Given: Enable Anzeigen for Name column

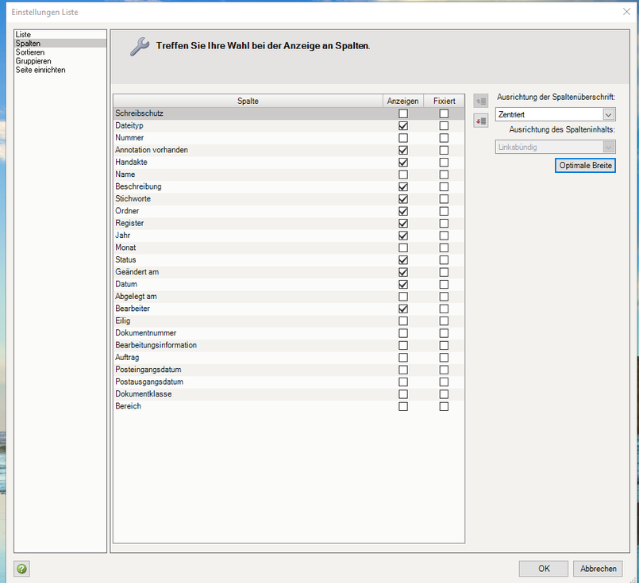Looking at the screenshot, I should 403,175.
